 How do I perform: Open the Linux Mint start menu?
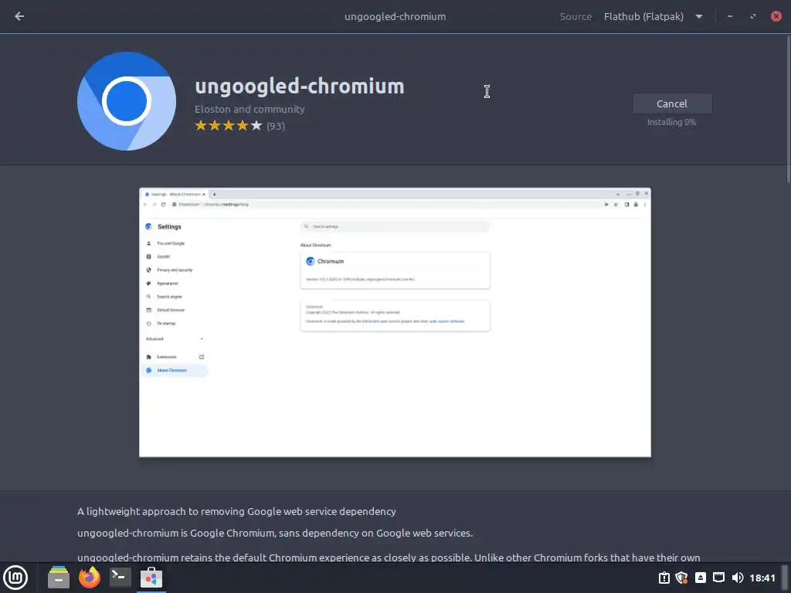pos(15,578)
